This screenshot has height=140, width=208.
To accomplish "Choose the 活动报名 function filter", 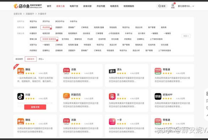I will 86,33.
